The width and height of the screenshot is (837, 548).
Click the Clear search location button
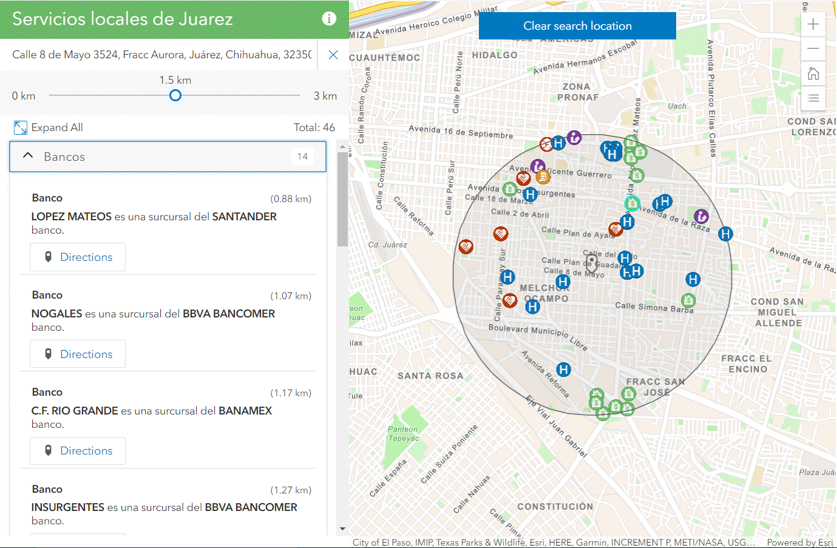[x=577, y=25]
